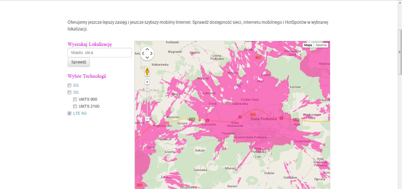Tick the UMTS 900 checkbox

coord(75,100)
